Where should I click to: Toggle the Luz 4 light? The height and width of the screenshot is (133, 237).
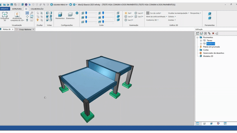[139, 13]
